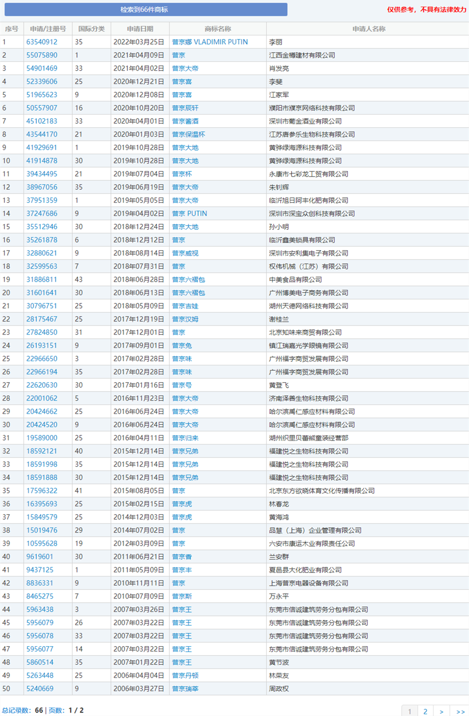Select page 1 in pagination

(410, 711)
